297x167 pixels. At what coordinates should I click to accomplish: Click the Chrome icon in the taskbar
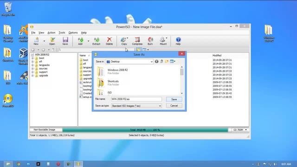click(19, 164)
